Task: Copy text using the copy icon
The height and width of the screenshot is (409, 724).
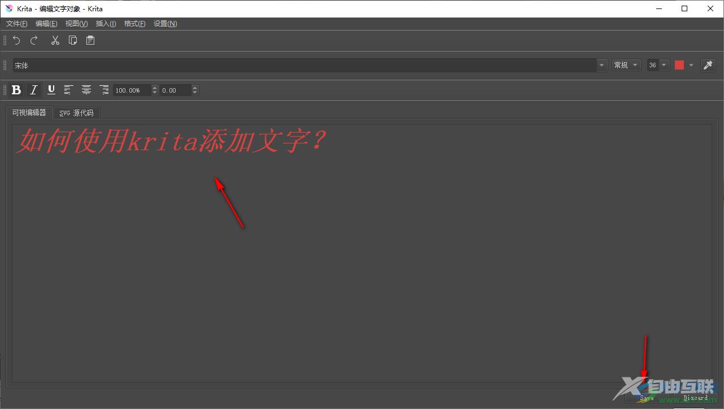Action: coord(73,40)
